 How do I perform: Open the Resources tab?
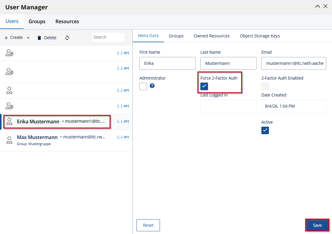pos(67,21)
